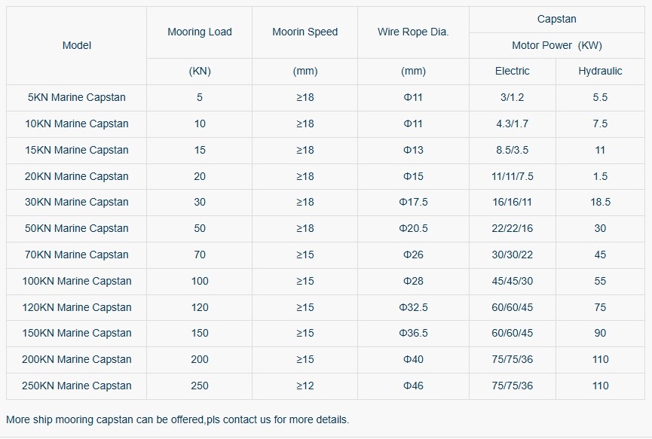The width and height of the screenshot is (652, 439).
Task: Click the Wire Rope Dia. header
Action: click(x=413, y=32)
